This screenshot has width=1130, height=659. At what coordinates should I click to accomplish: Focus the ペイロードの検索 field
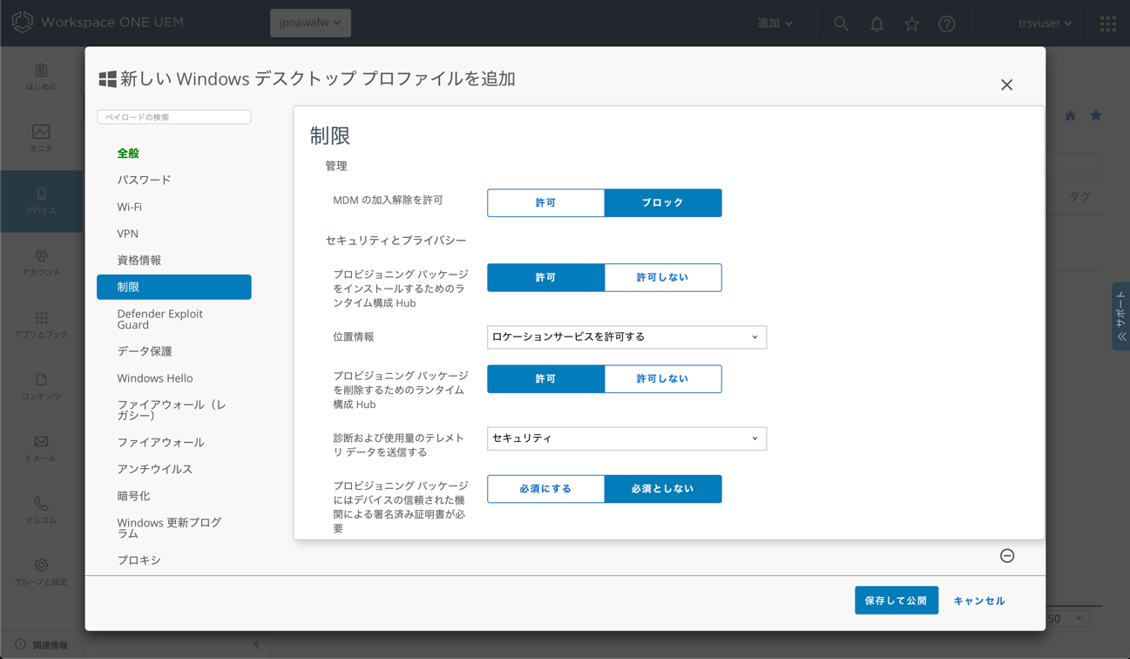pyautogui.click(x=174, y=117)
